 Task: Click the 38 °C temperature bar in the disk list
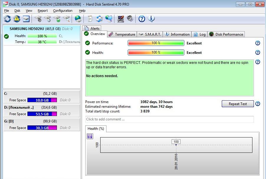(42, 42)
